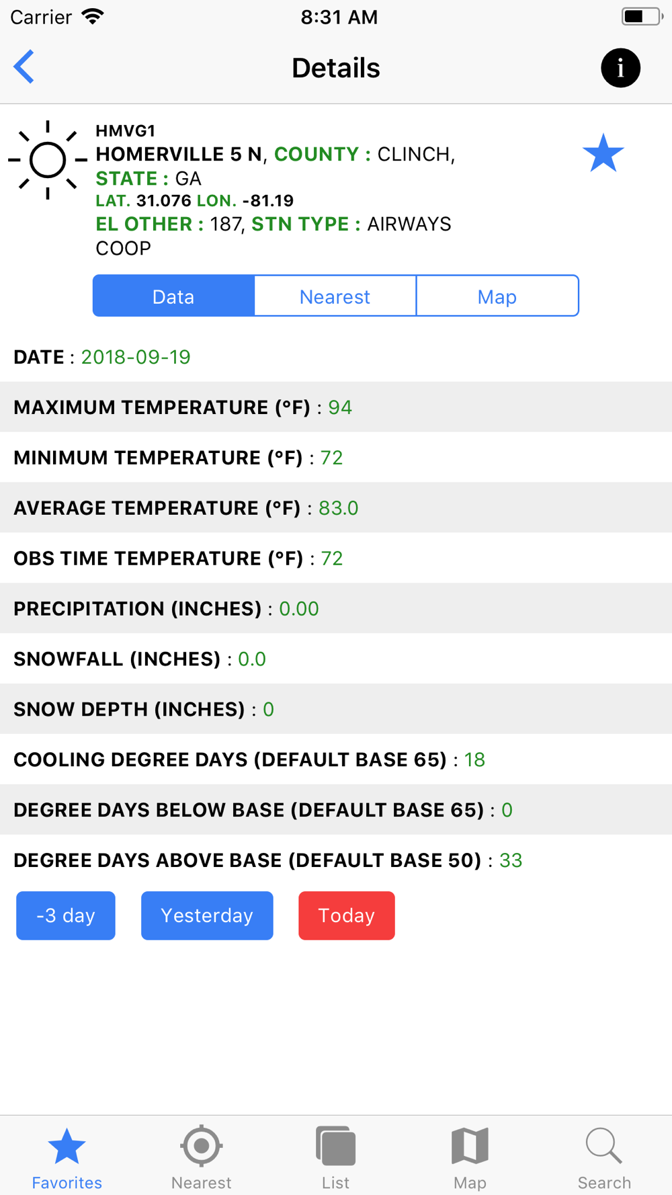Open the List tab bar icon
This screenshot has height=1195, width=672.
(x=335, y=1146)
